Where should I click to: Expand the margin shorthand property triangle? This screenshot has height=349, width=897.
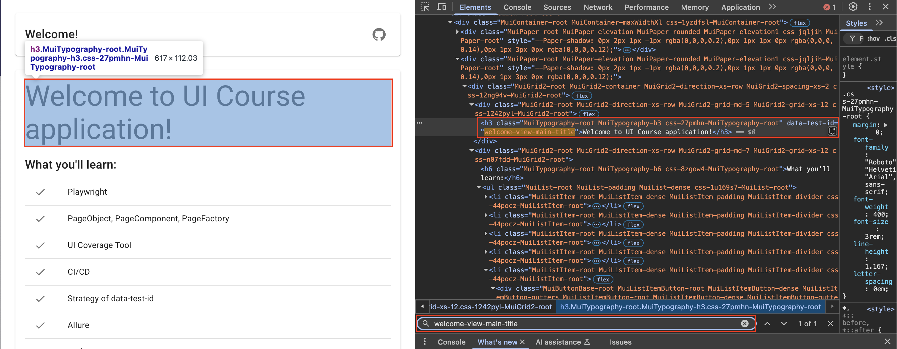885,125
